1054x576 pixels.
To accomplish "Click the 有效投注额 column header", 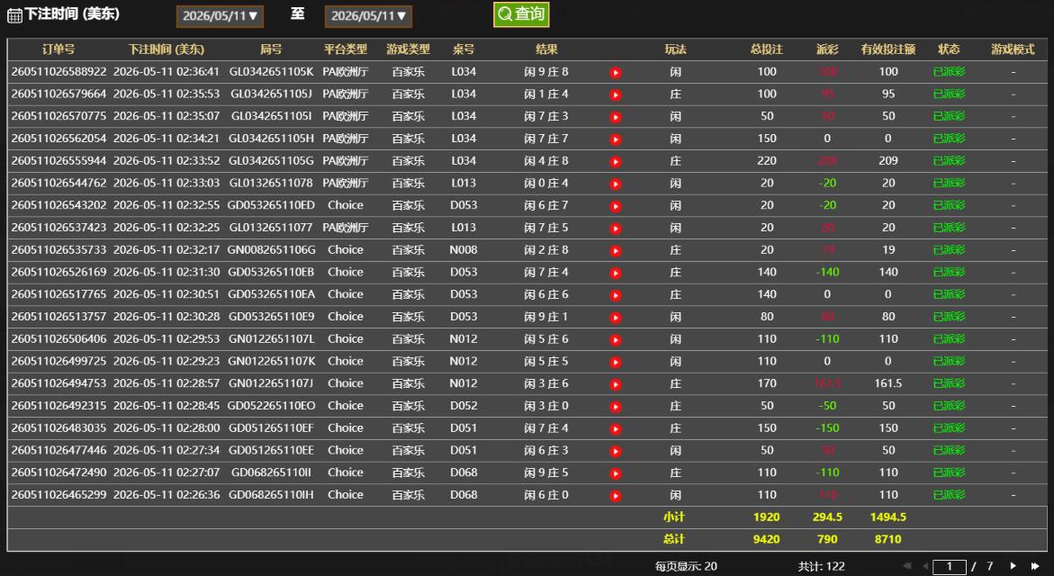I will tap(888, 49).
